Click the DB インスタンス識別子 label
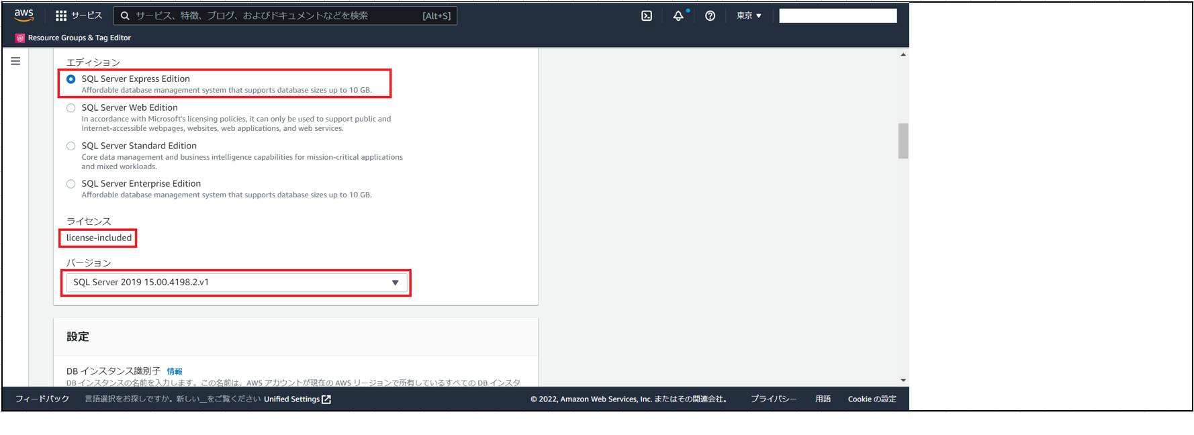 tap(113, 371)
